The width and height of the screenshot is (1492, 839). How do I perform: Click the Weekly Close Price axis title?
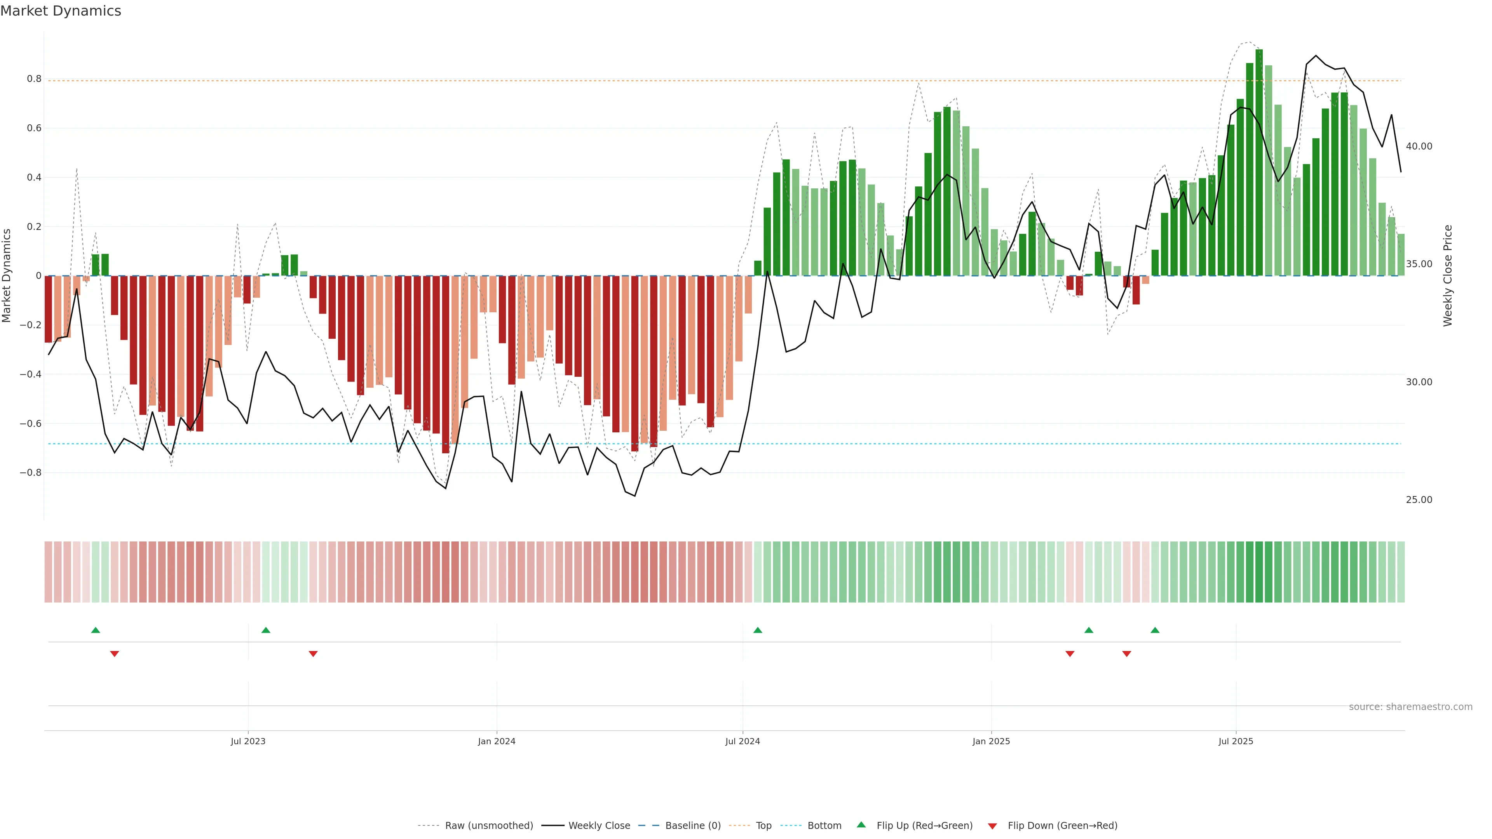pyautogui.click(x=1448, y=276)
